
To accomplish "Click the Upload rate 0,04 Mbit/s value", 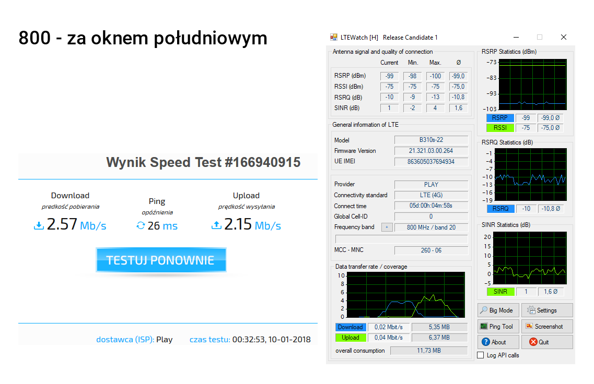I will pos(389,338).
